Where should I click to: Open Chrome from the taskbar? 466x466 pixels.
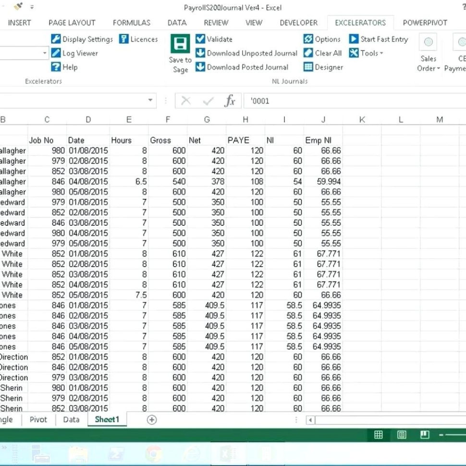pyautogui.click(x=153, y=454)
